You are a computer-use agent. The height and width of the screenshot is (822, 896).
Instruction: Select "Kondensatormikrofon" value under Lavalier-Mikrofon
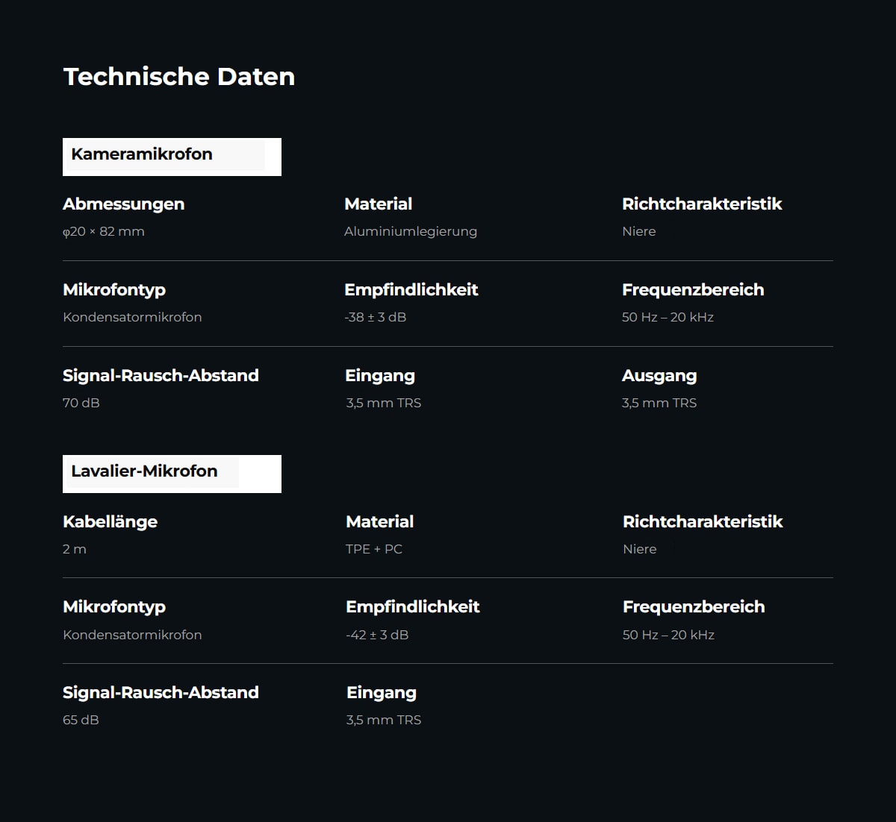(132, 635)
